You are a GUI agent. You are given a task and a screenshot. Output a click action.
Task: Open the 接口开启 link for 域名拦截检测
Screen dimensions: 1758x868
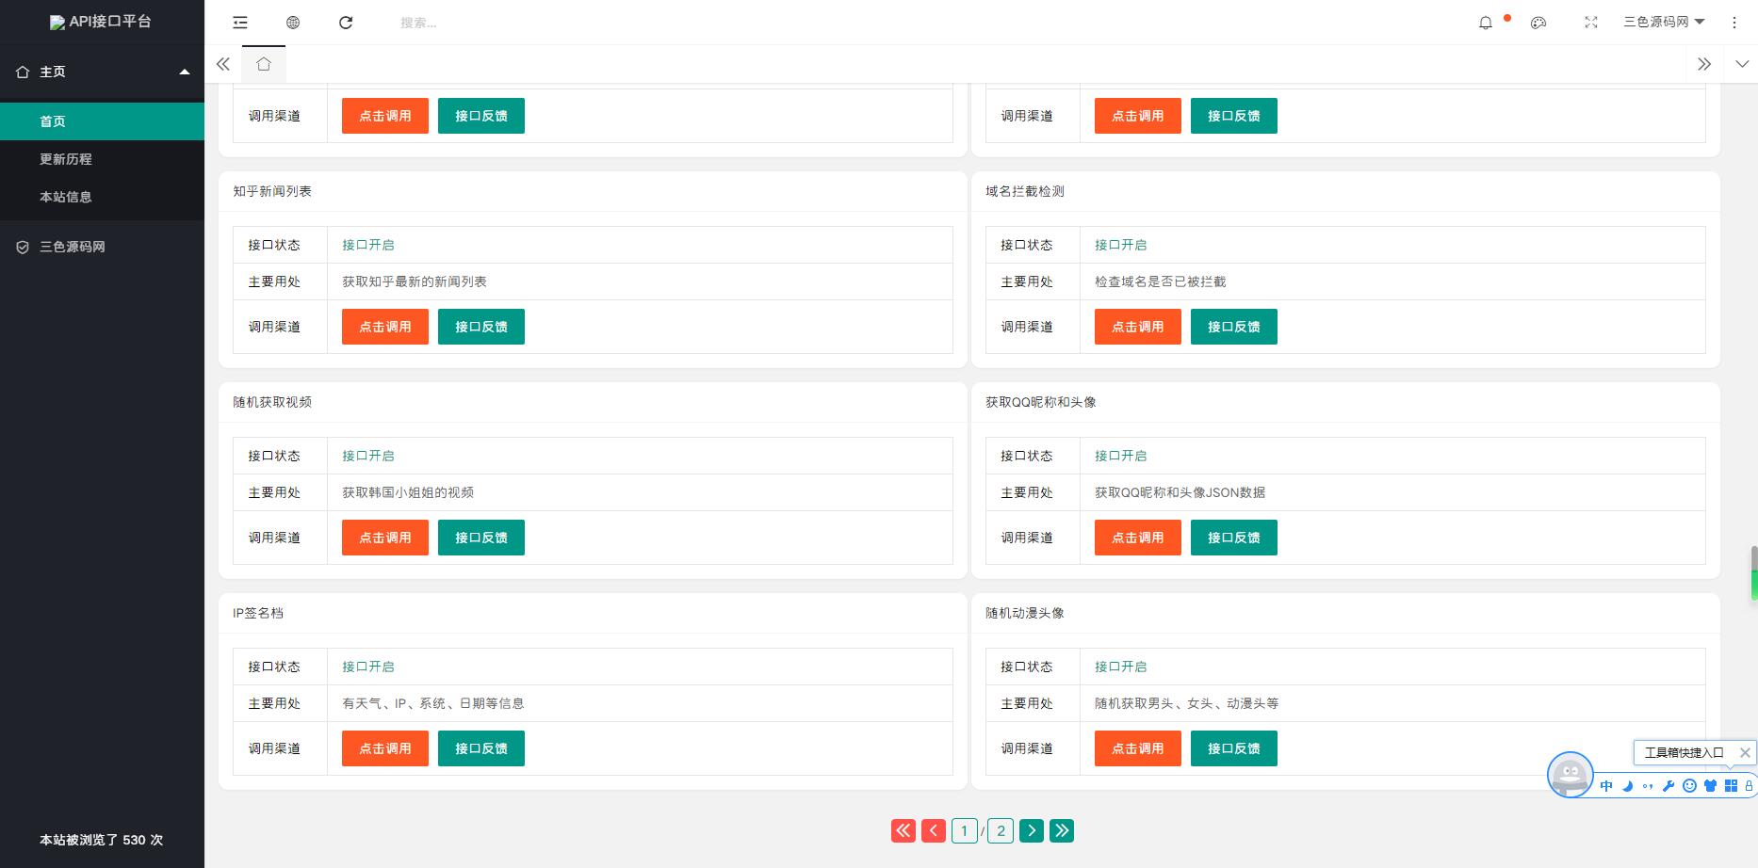click(1120, 245)
